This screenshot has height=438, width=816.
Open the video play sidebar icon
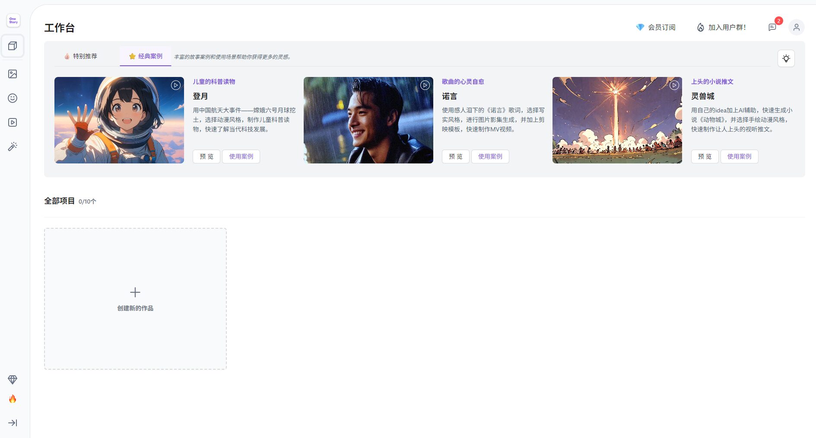coord(13,122)
